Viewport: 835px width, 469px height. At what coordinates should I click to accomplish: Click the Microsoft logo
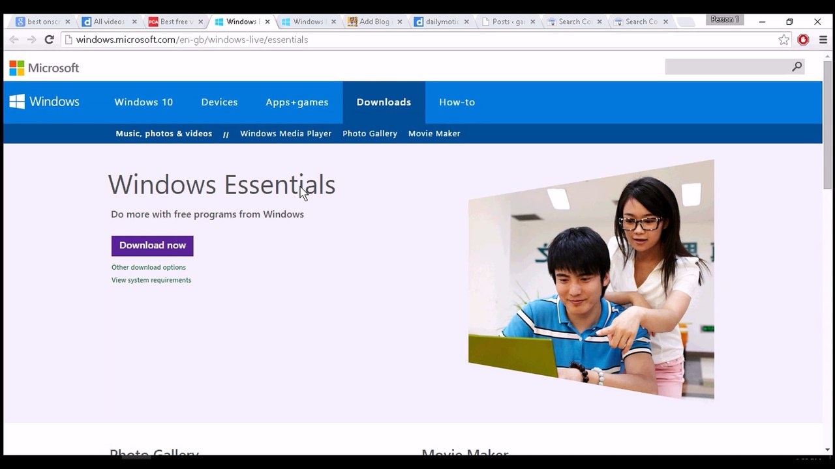click(44, 68)
